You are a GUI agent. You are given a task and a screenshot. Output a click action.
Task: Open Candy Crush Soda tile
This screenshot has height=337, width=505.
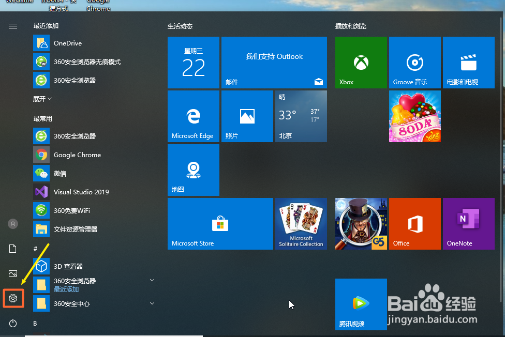coord(415,116)
